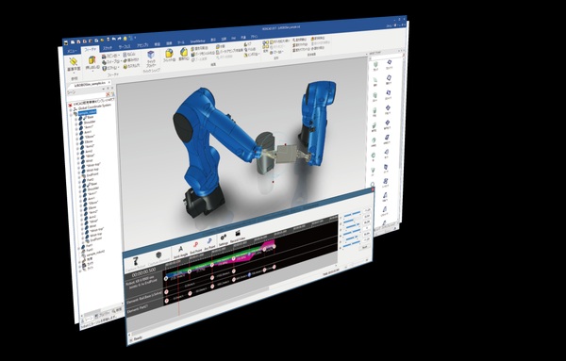Select Global Coordinate System in scene tree
This screenshot has height=361, width=566.
pyautogui.click(x=95, y=106)
